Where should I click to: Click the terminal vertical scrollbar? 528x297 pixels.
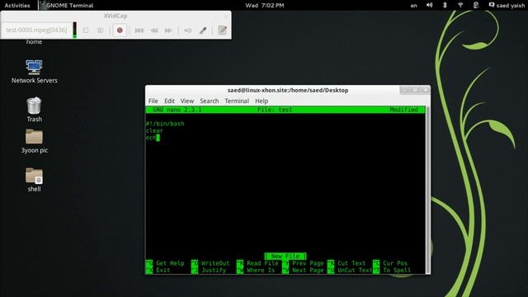pyautogui.click(x=427, y=190)
